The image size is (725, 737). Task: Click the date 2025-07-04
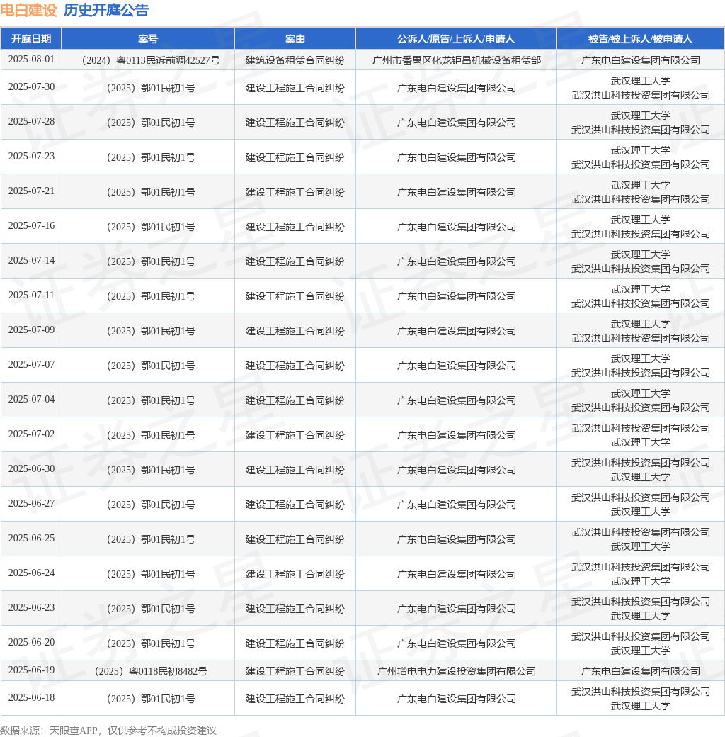point(31,400)
